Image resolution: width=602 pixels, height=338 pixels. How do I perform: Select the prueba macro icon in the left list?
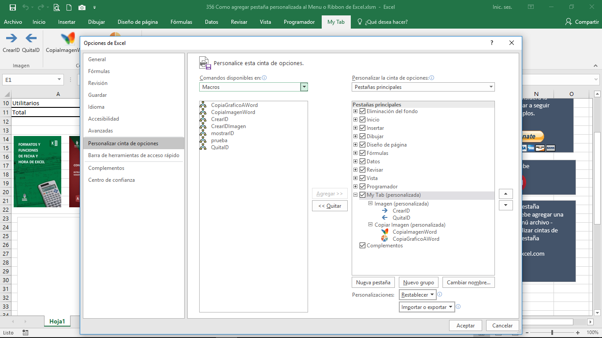click(x=203, y=140)
